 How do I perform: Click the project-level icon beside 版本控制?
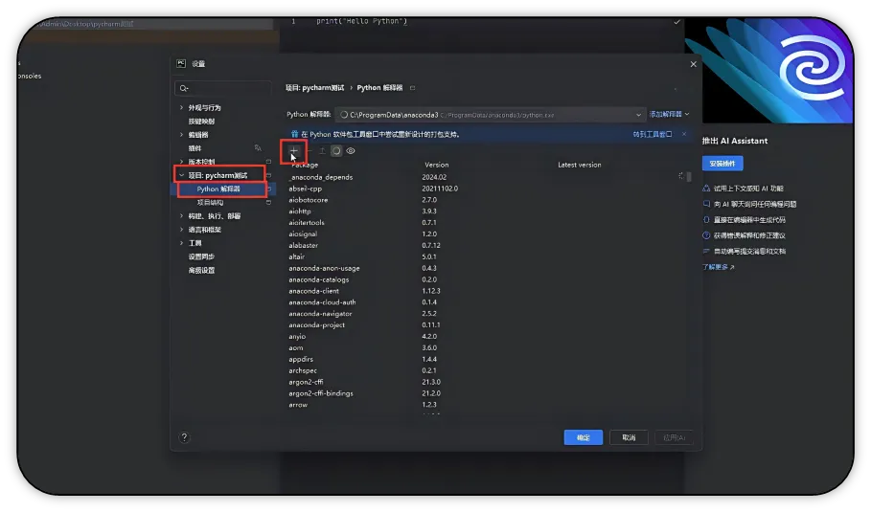[268, 162]
